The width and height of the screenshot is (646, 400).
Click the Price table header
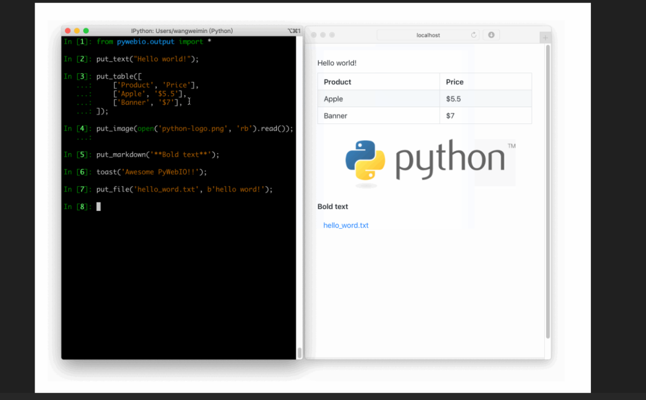click(x=455, y=82)
